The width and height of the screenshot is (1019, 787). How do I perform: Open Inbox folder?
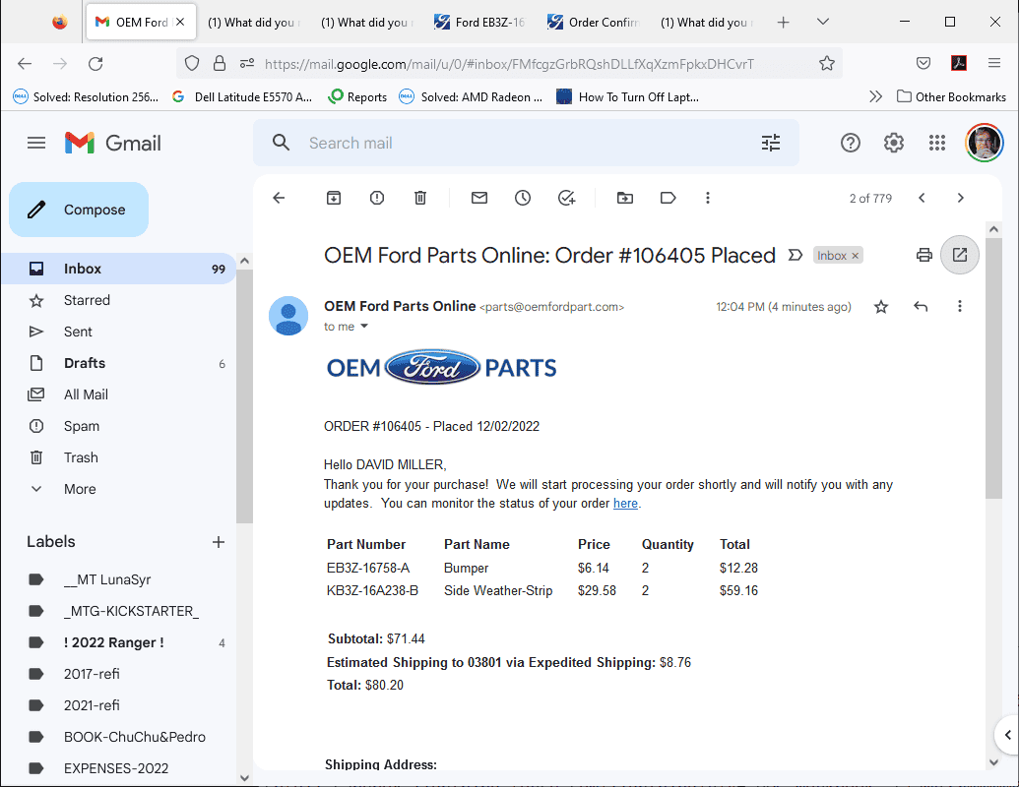119,269
